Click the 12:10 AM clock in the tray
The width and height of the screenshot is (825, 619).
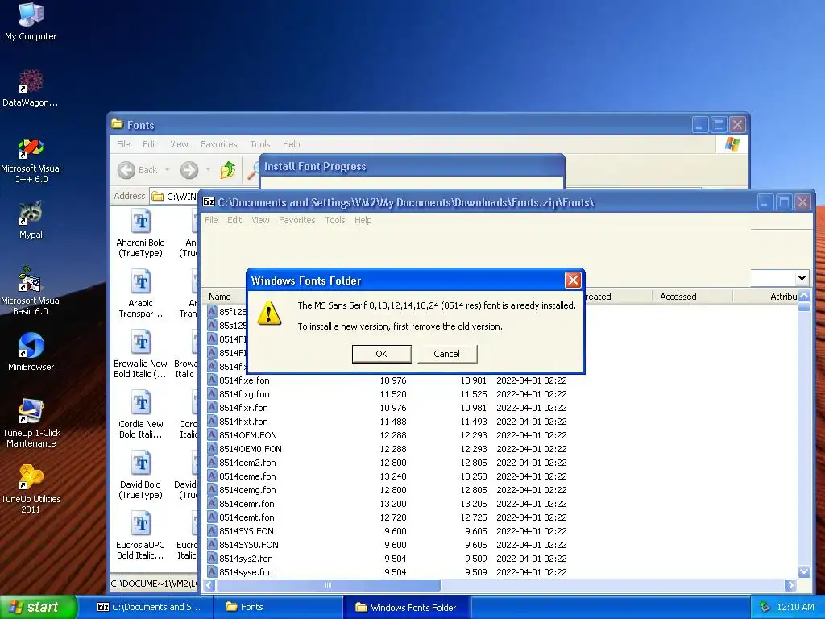(795, 607)
